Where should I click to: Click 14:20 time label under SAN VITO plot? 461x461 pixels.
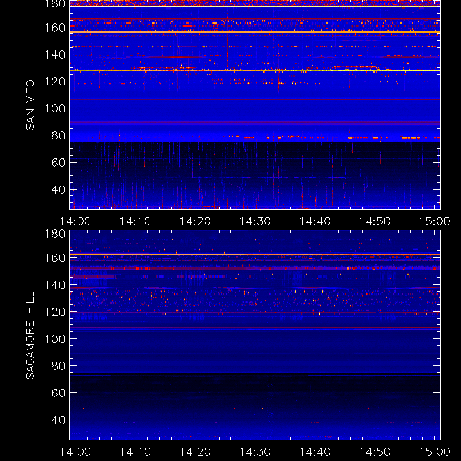(195, 221)
